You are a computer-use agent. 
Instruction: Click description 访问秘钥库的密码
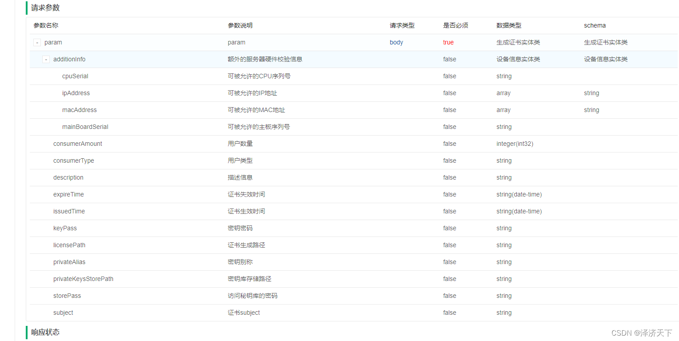[253, 296]
